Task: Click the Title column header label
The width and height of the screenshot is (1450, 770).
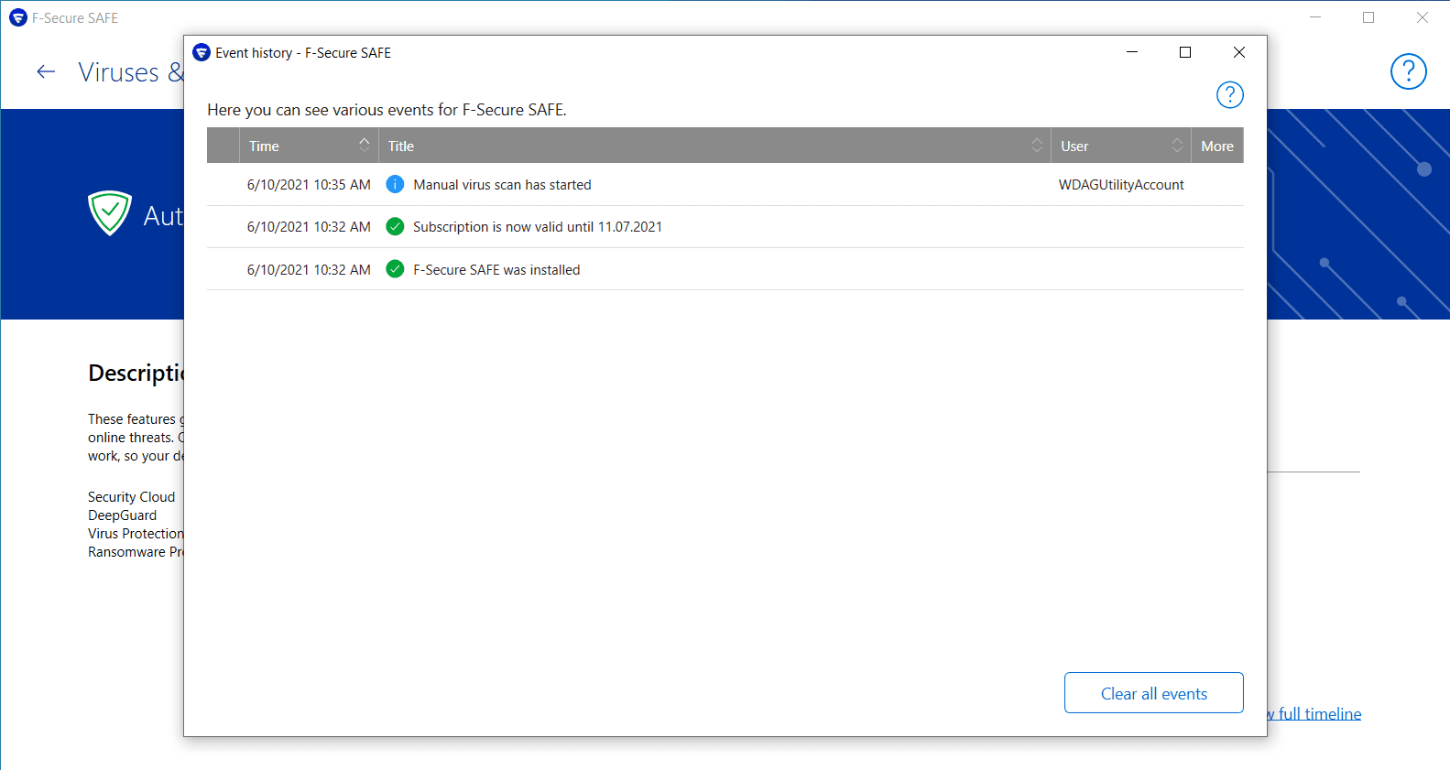Action: tap(401, 146)
